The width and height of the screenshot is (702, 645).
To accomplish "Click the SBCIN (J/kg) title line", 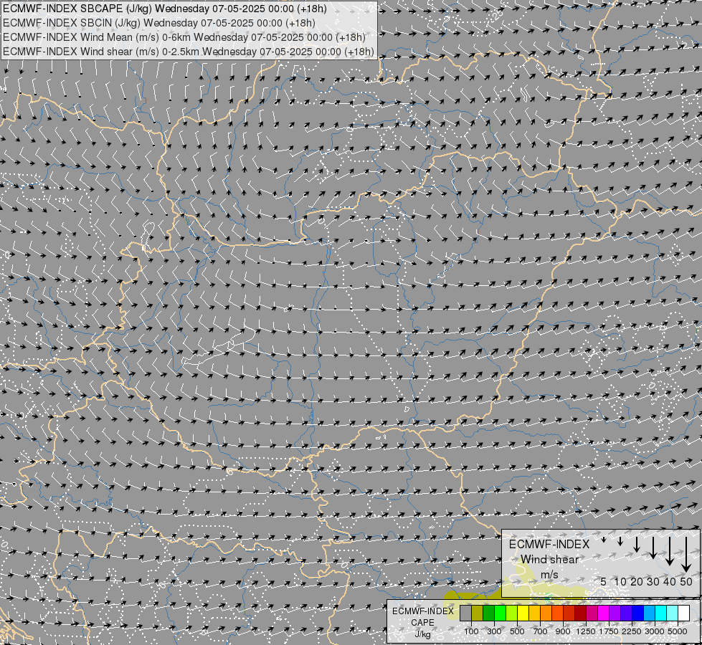I will pyautogui.click(x=159, y=23).
